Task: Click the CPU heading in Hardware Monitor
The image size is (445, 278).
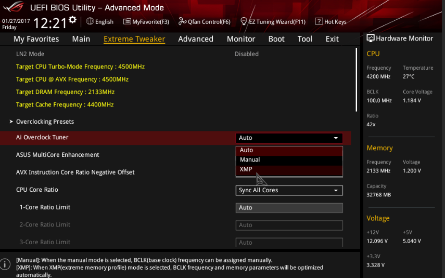Action: click(373, 54)
